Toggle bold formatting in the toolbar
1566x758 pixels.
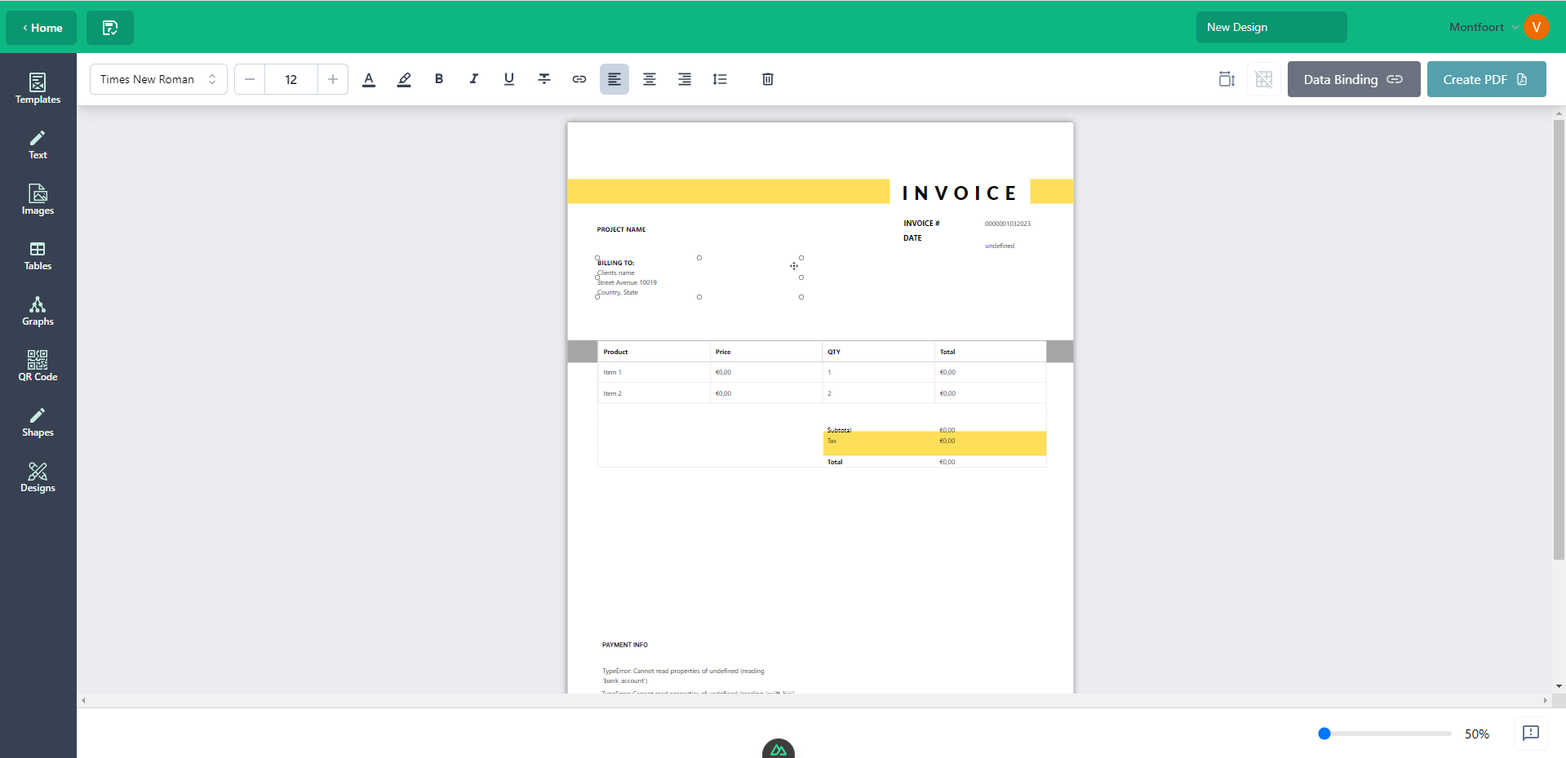438,79
